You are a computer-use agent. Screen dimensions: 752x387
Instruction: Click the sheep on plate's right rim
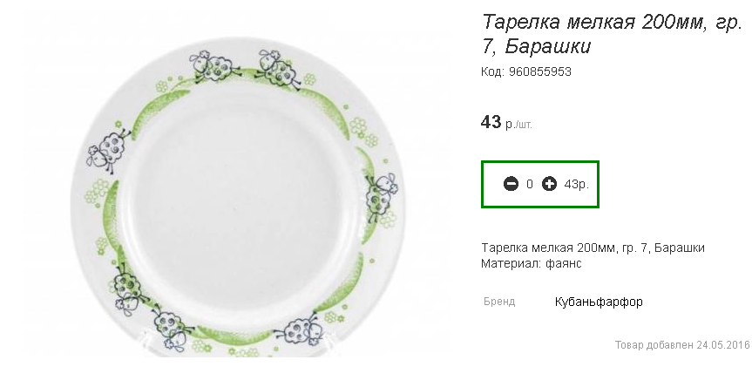click(x=382, y=197)
